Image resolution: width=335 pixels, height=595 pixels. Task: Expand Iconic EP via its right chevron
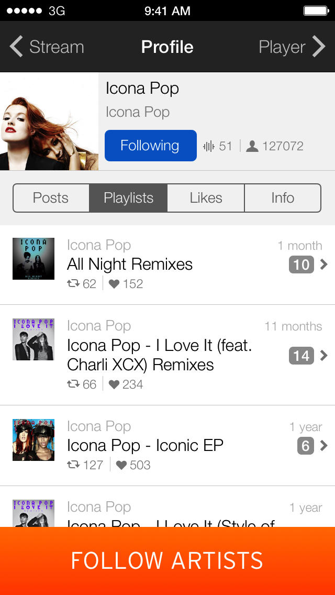coord(324,446)
